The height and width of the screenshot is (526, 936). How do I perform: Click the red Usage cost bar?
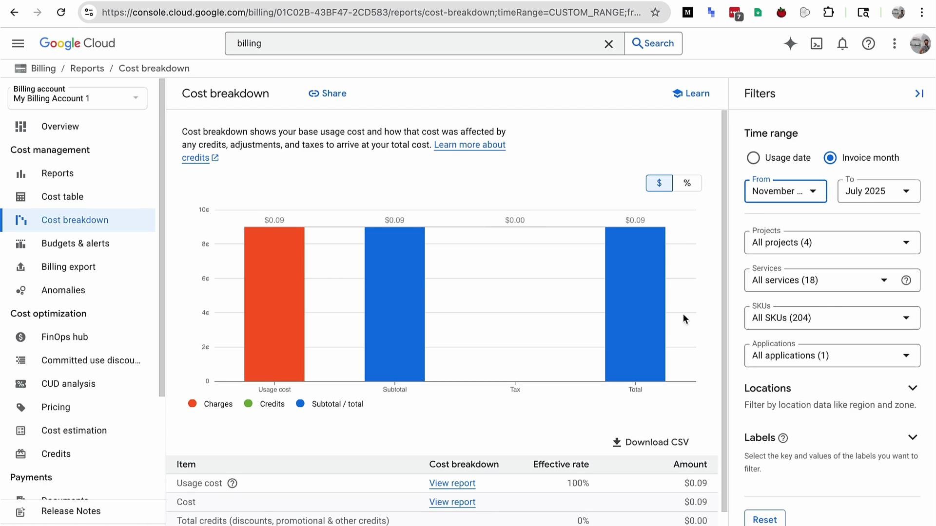point(274,304)
